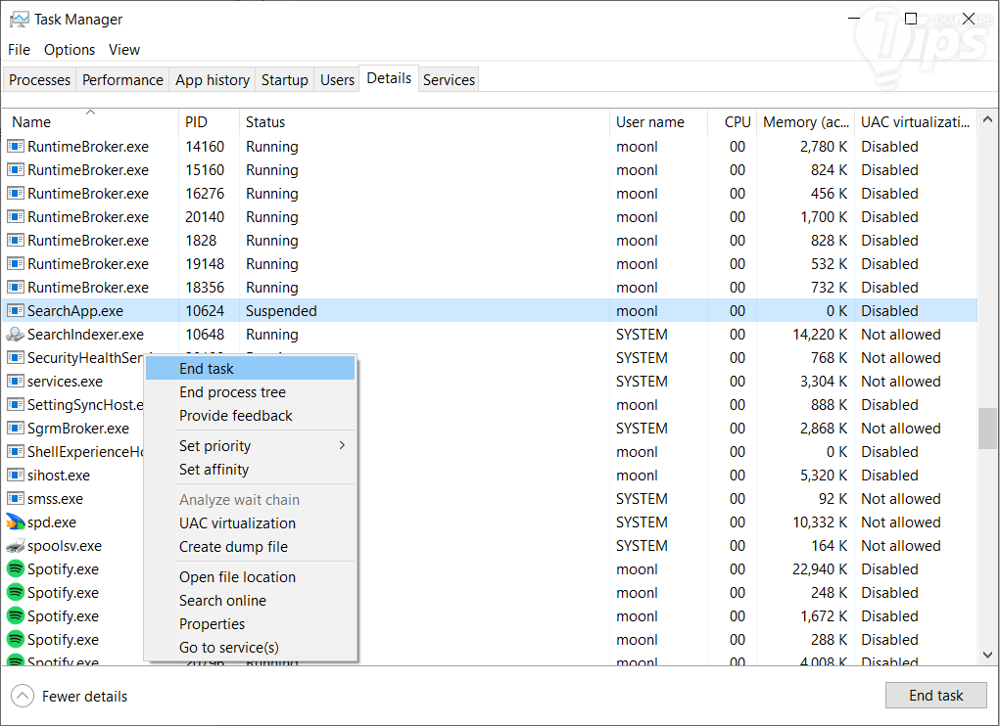Collapse view with Fewer details arrow
1000x726 pixels.
point(23,697)
